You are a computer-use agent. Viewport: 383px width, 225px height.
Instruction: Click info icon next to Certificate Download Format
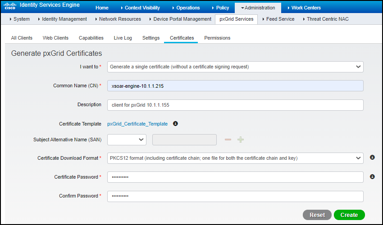[x=372, y=157]
